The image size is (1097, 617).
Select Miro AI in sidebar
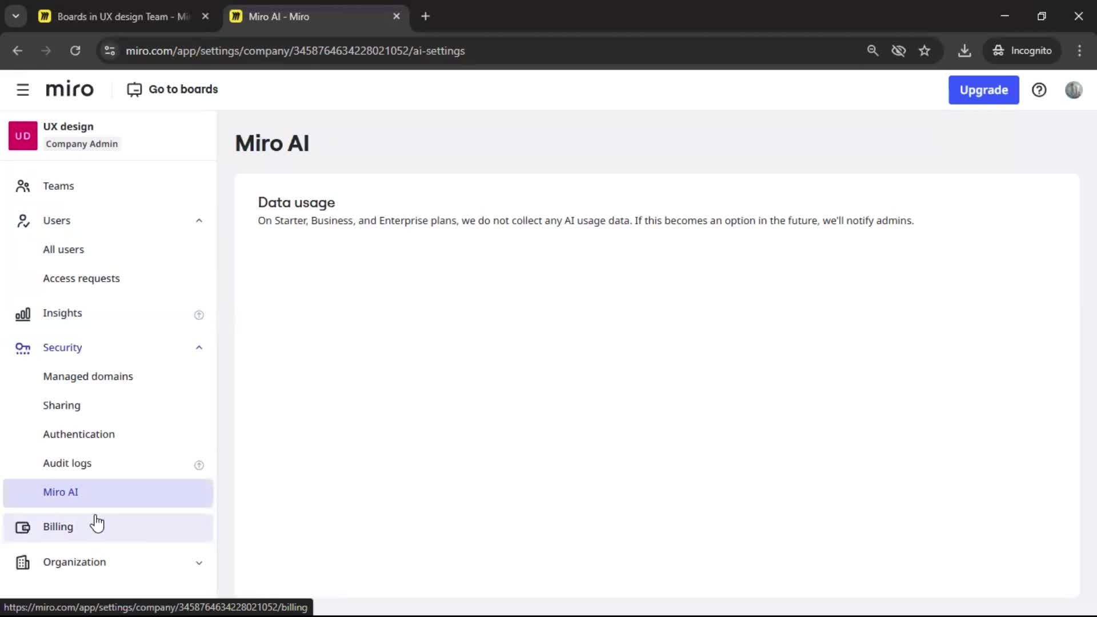click(108, 492)
